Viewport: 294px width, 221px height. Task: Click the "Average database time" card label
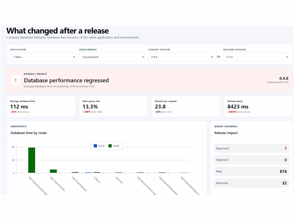tap(23, 101)
